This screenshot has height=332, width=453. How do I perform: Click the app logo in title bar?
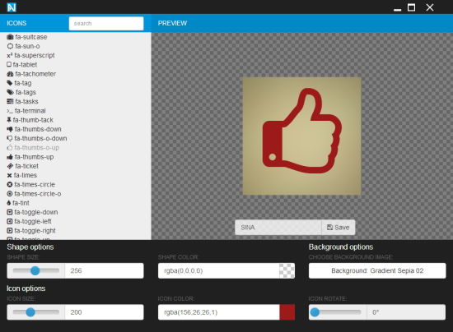pos(12,7)
